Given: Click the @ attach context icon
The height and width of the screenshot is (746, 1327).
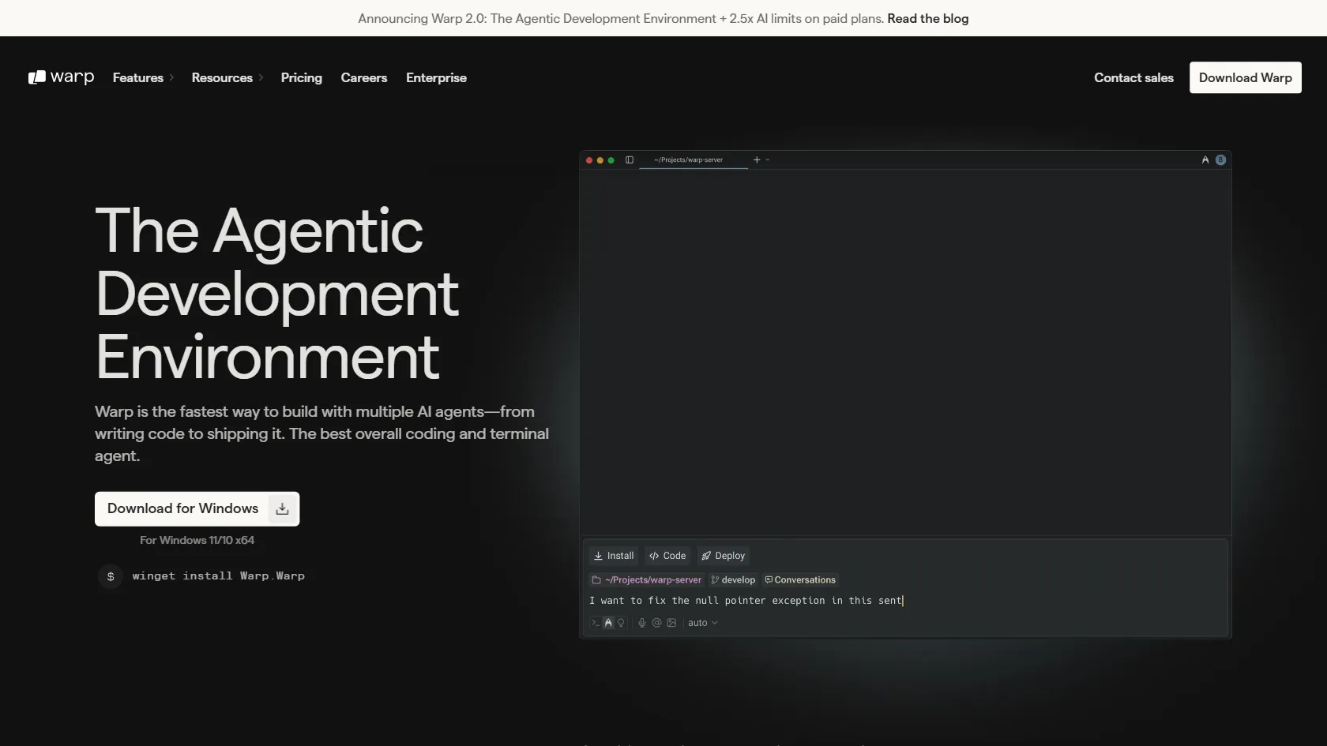Looking at the screenshot, I should pos(656,623).
